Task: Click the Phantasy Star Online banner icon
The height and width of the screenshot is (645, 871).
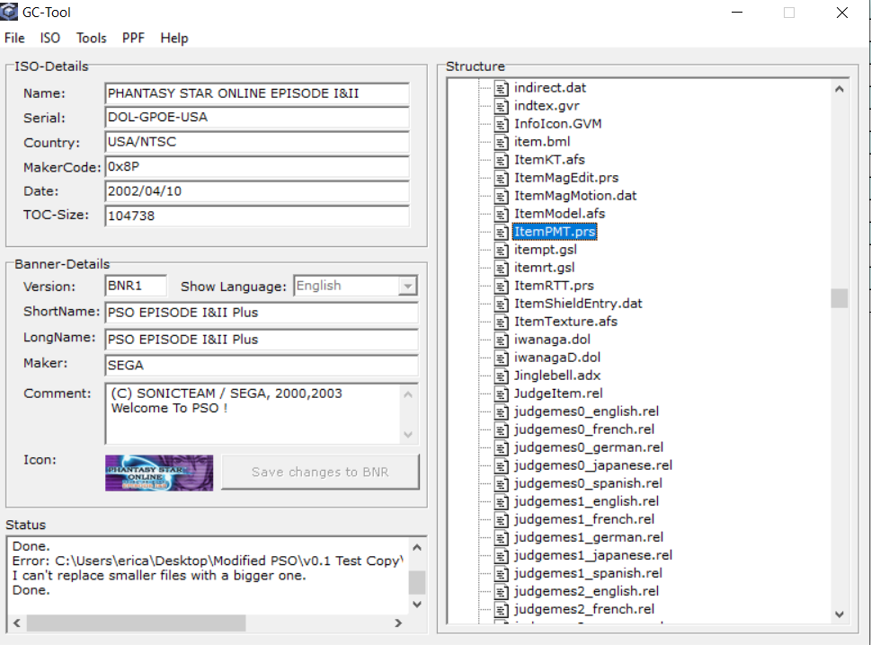Action: pos(159,473)
